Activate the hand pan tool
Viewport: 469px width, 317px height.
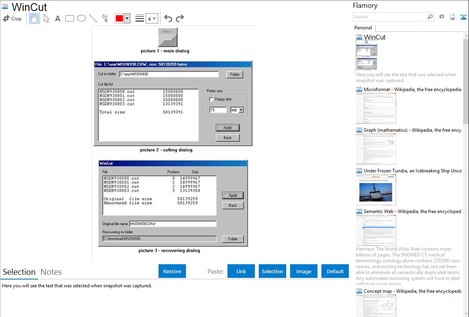pyautogui.click(x=34, y=18)
